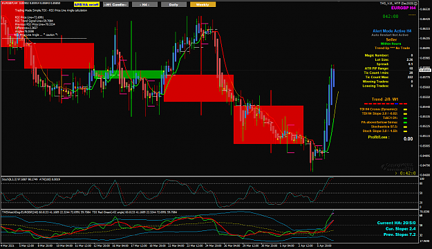This screenshot has height=249, width=432.
Task: Click the Current HA reading
Action: point(396,223)
